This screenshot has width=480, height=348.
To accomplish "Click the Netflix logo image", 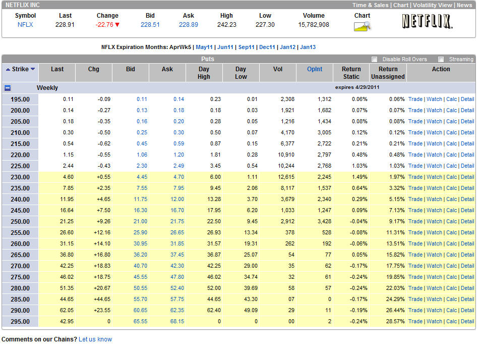I will click(x=427, y=21).
